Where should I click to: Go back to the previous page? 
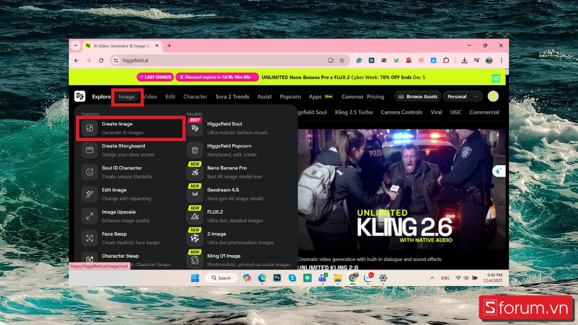(76, 60)
